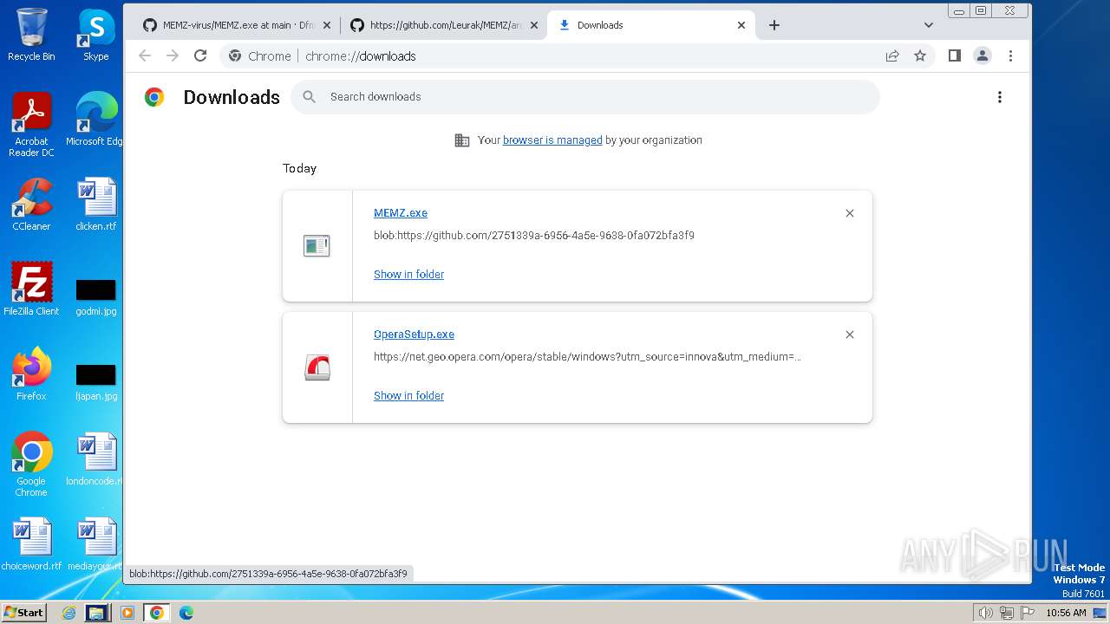This screenshot has height=624, width=1110.
Task: Click the Chrome taskbar button
Action: 156,613
